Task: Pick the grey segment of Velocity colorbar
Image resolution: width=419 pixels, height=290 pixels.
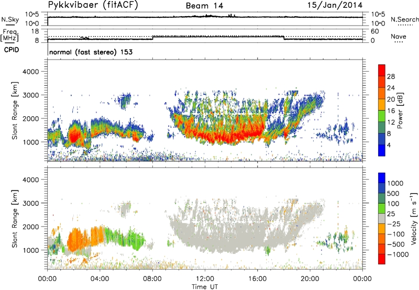Action: [x=382, y=218]
